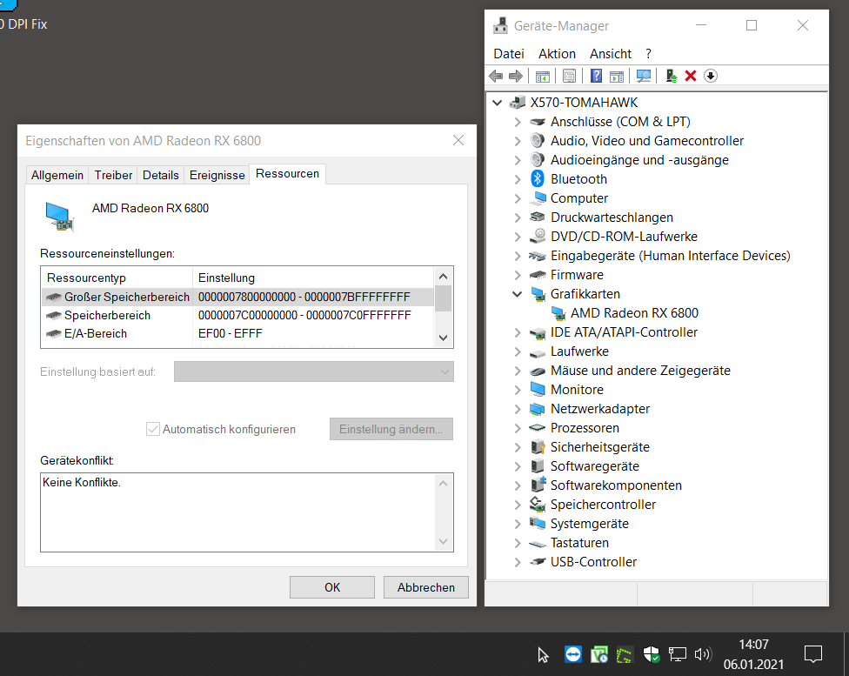Click the OK button
This screenshot has height=676, width=849.
click(x=332, y=587)
